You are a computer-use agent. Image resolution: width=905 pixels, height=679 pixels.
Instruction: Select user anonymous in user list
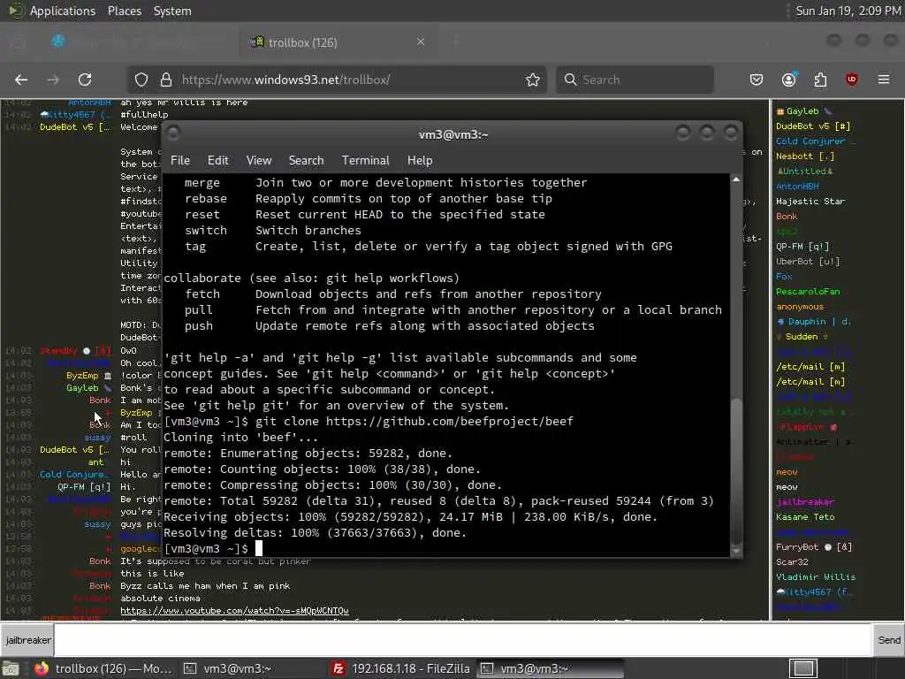[799, 306]
